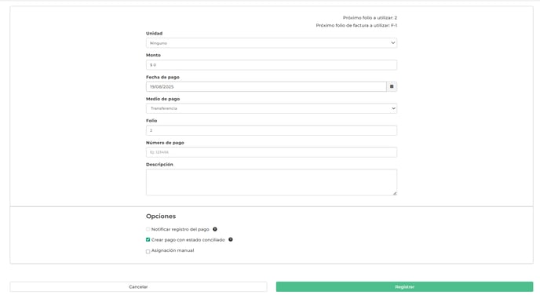Click the Cancelar button
The image size is (540, 295).
point(138,286)
